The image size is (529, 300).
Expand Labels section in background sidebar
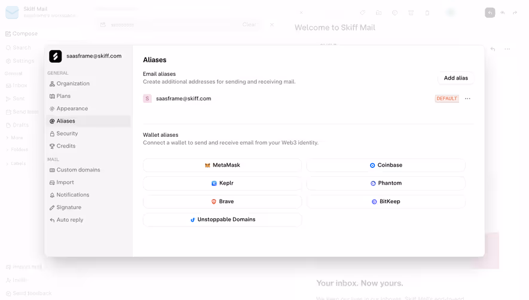16,164
